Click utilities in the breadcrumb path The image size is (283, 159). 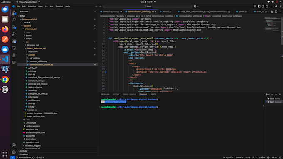(x=170, y=16)
